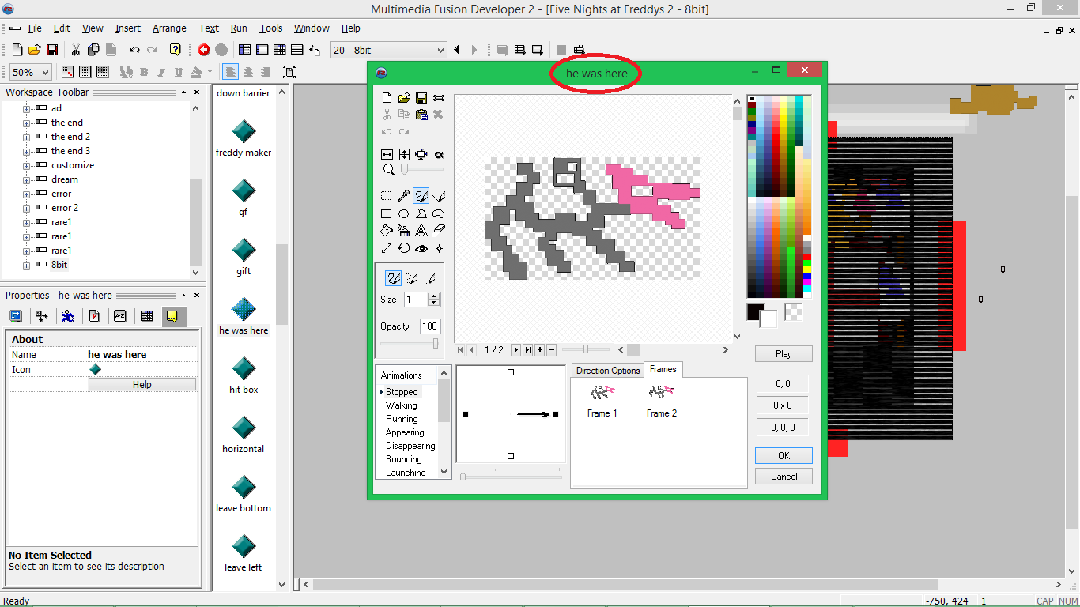Pick the black foreground color swatch
The image size is (1080, 607).
coord(755,312)
